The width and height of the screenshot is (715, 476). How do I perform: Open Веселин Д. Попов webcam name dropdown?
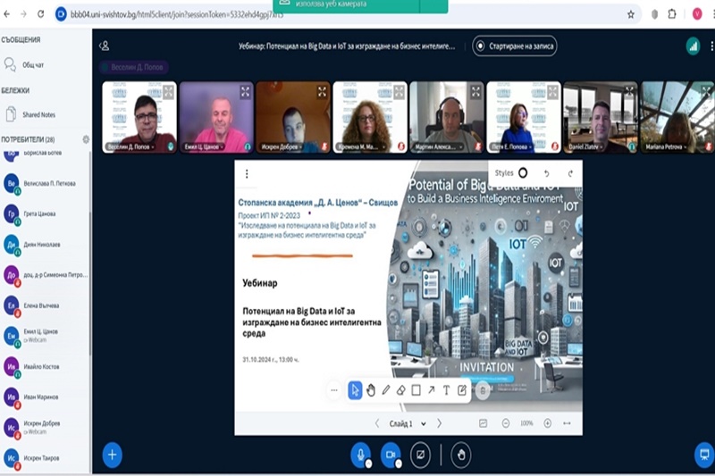tap(130, 146)
